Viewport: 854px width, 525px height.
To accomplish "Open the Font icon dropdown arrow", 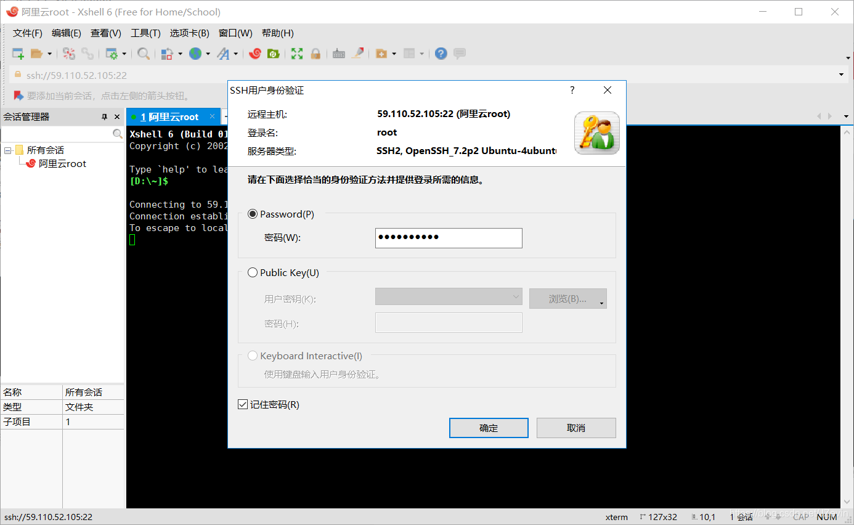I will click(235, 54).
